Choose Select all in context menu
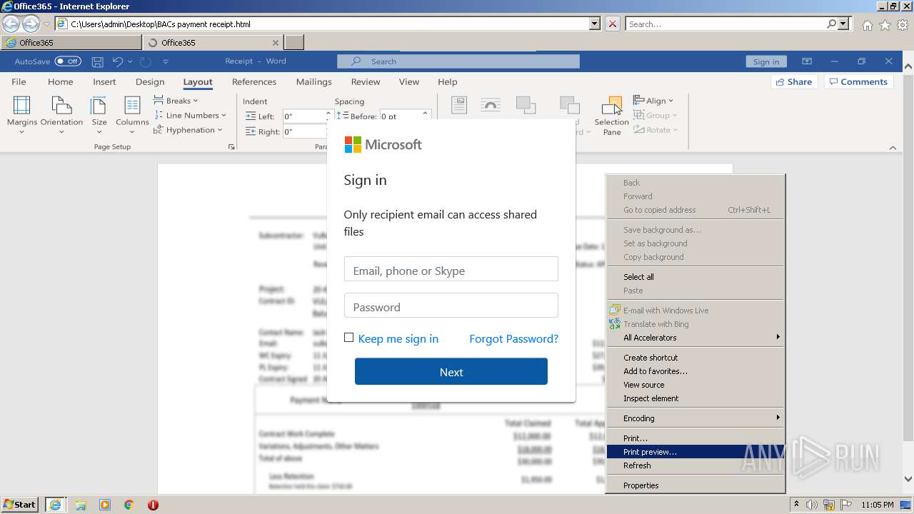Viewport: 914px width, 514px height. point(694,277)
